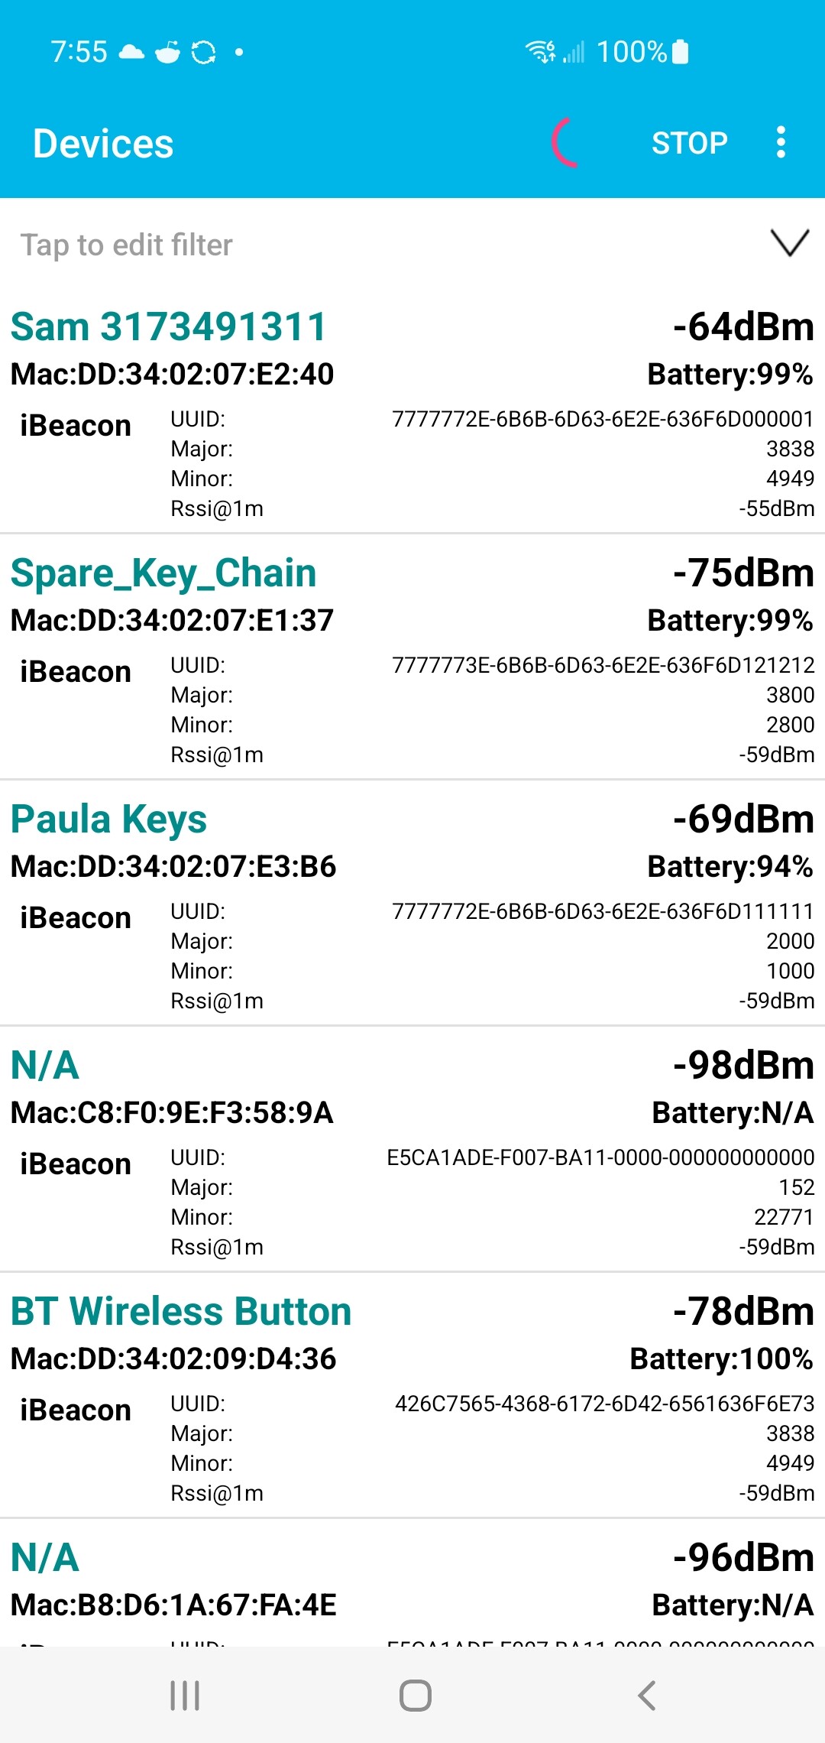
Task: Tap the Mac:B8:D6:1A:67:FA:4E device row
Action: coord(173,1605)
